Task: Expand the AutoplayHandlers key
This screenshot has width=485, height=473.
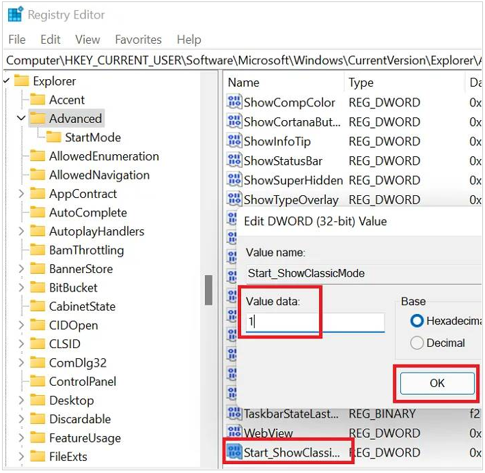Action: pyautogui.click(x=21, y=231)
